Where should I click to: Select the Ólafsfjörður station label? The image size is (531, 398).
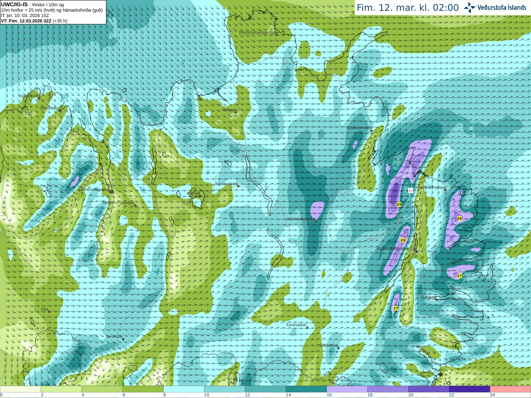tap(49, 108)
